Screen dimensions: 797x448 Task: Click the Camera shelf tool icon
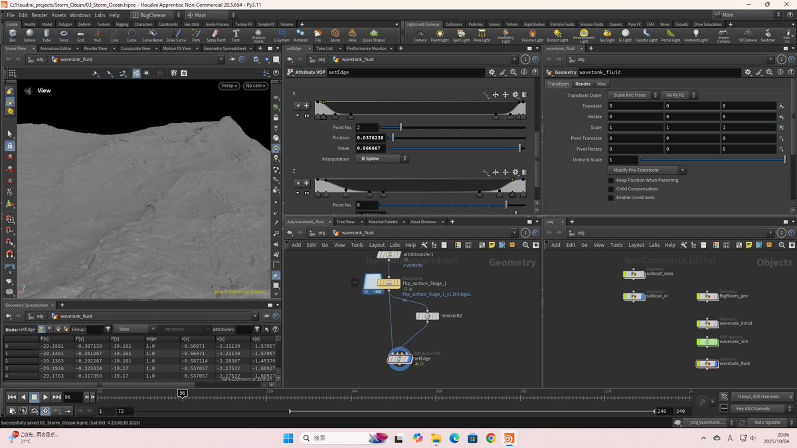coord(420,35)
